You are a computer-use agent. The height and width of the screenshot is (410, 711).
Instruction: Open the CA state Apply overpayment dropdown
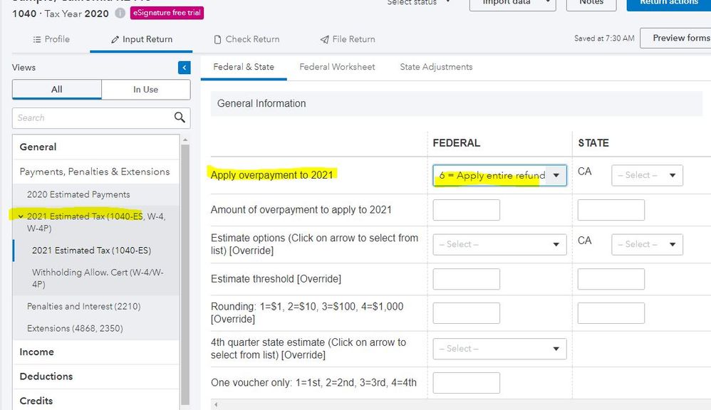point(647,175)
